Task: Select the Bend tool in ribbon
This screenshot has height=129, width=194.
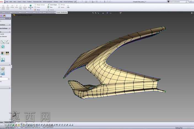Action: (17, 7)
